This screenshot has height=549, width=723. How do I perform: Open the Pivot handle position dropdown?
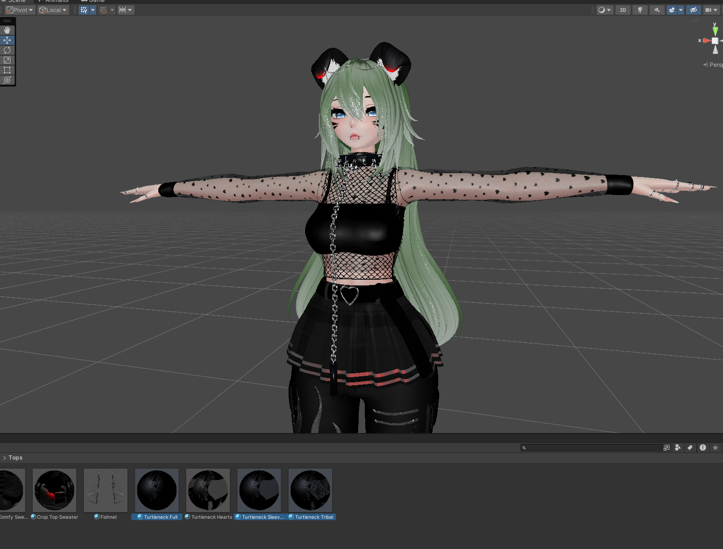pyautogui.click(x=20, y=10)
